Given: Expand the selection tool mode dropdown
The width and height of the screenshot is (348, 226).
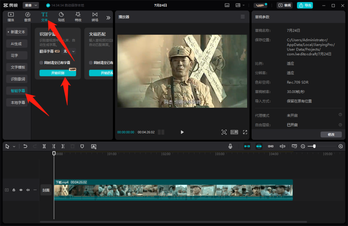Looking at the screenshot, I should 14,147.
